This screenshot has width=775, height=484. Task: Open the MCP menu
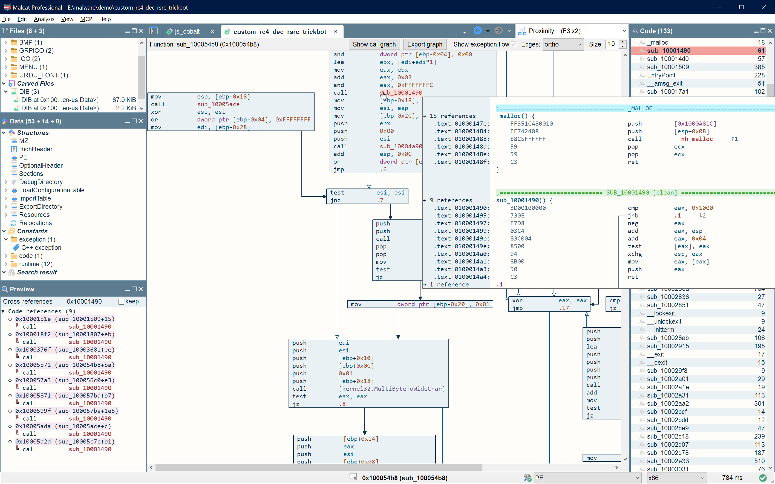pyautogui.click(x=86, y=19)
